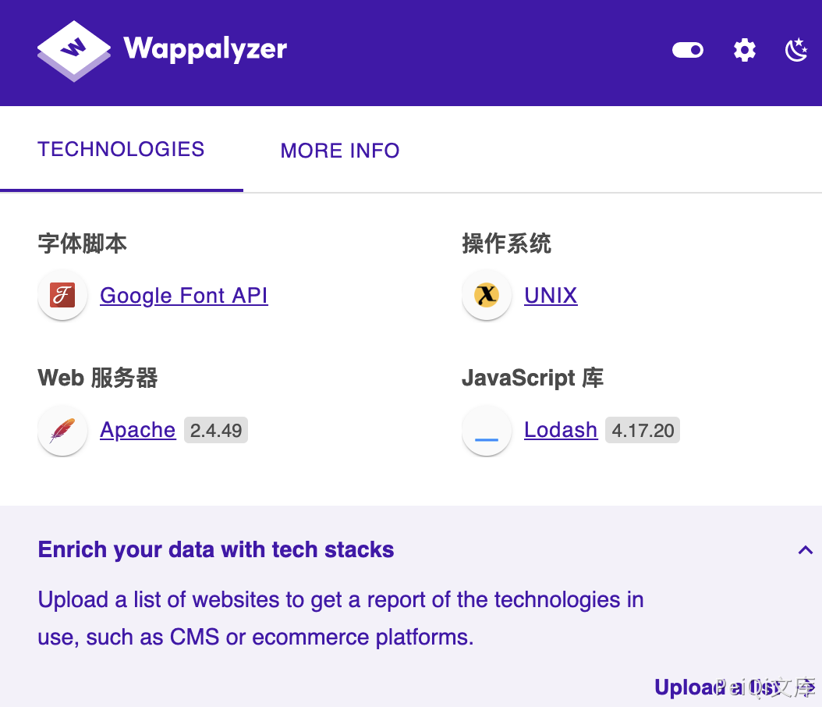Screen dimensions: 822x707
Task: Click the Enrich your data heading
Action: click(216, 549)
